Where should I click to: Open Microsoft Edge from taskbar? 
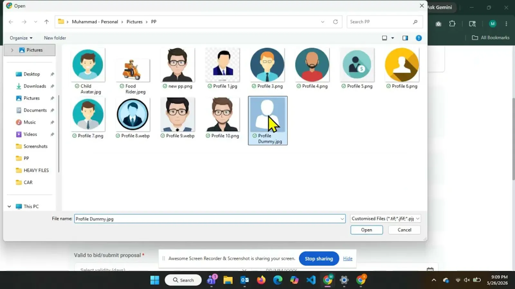pos(278,280)
